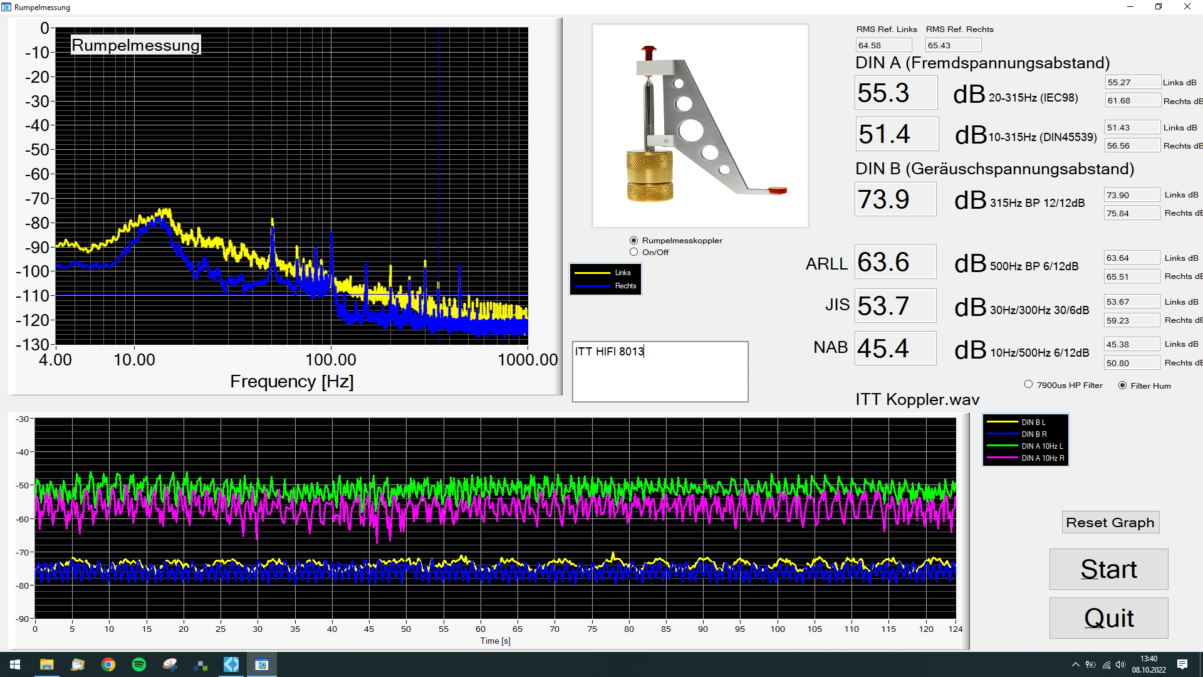This screenshot has width=1203, height=677.
Task: Enable the 7900us HP Filter option
Action: (1028, 385)
